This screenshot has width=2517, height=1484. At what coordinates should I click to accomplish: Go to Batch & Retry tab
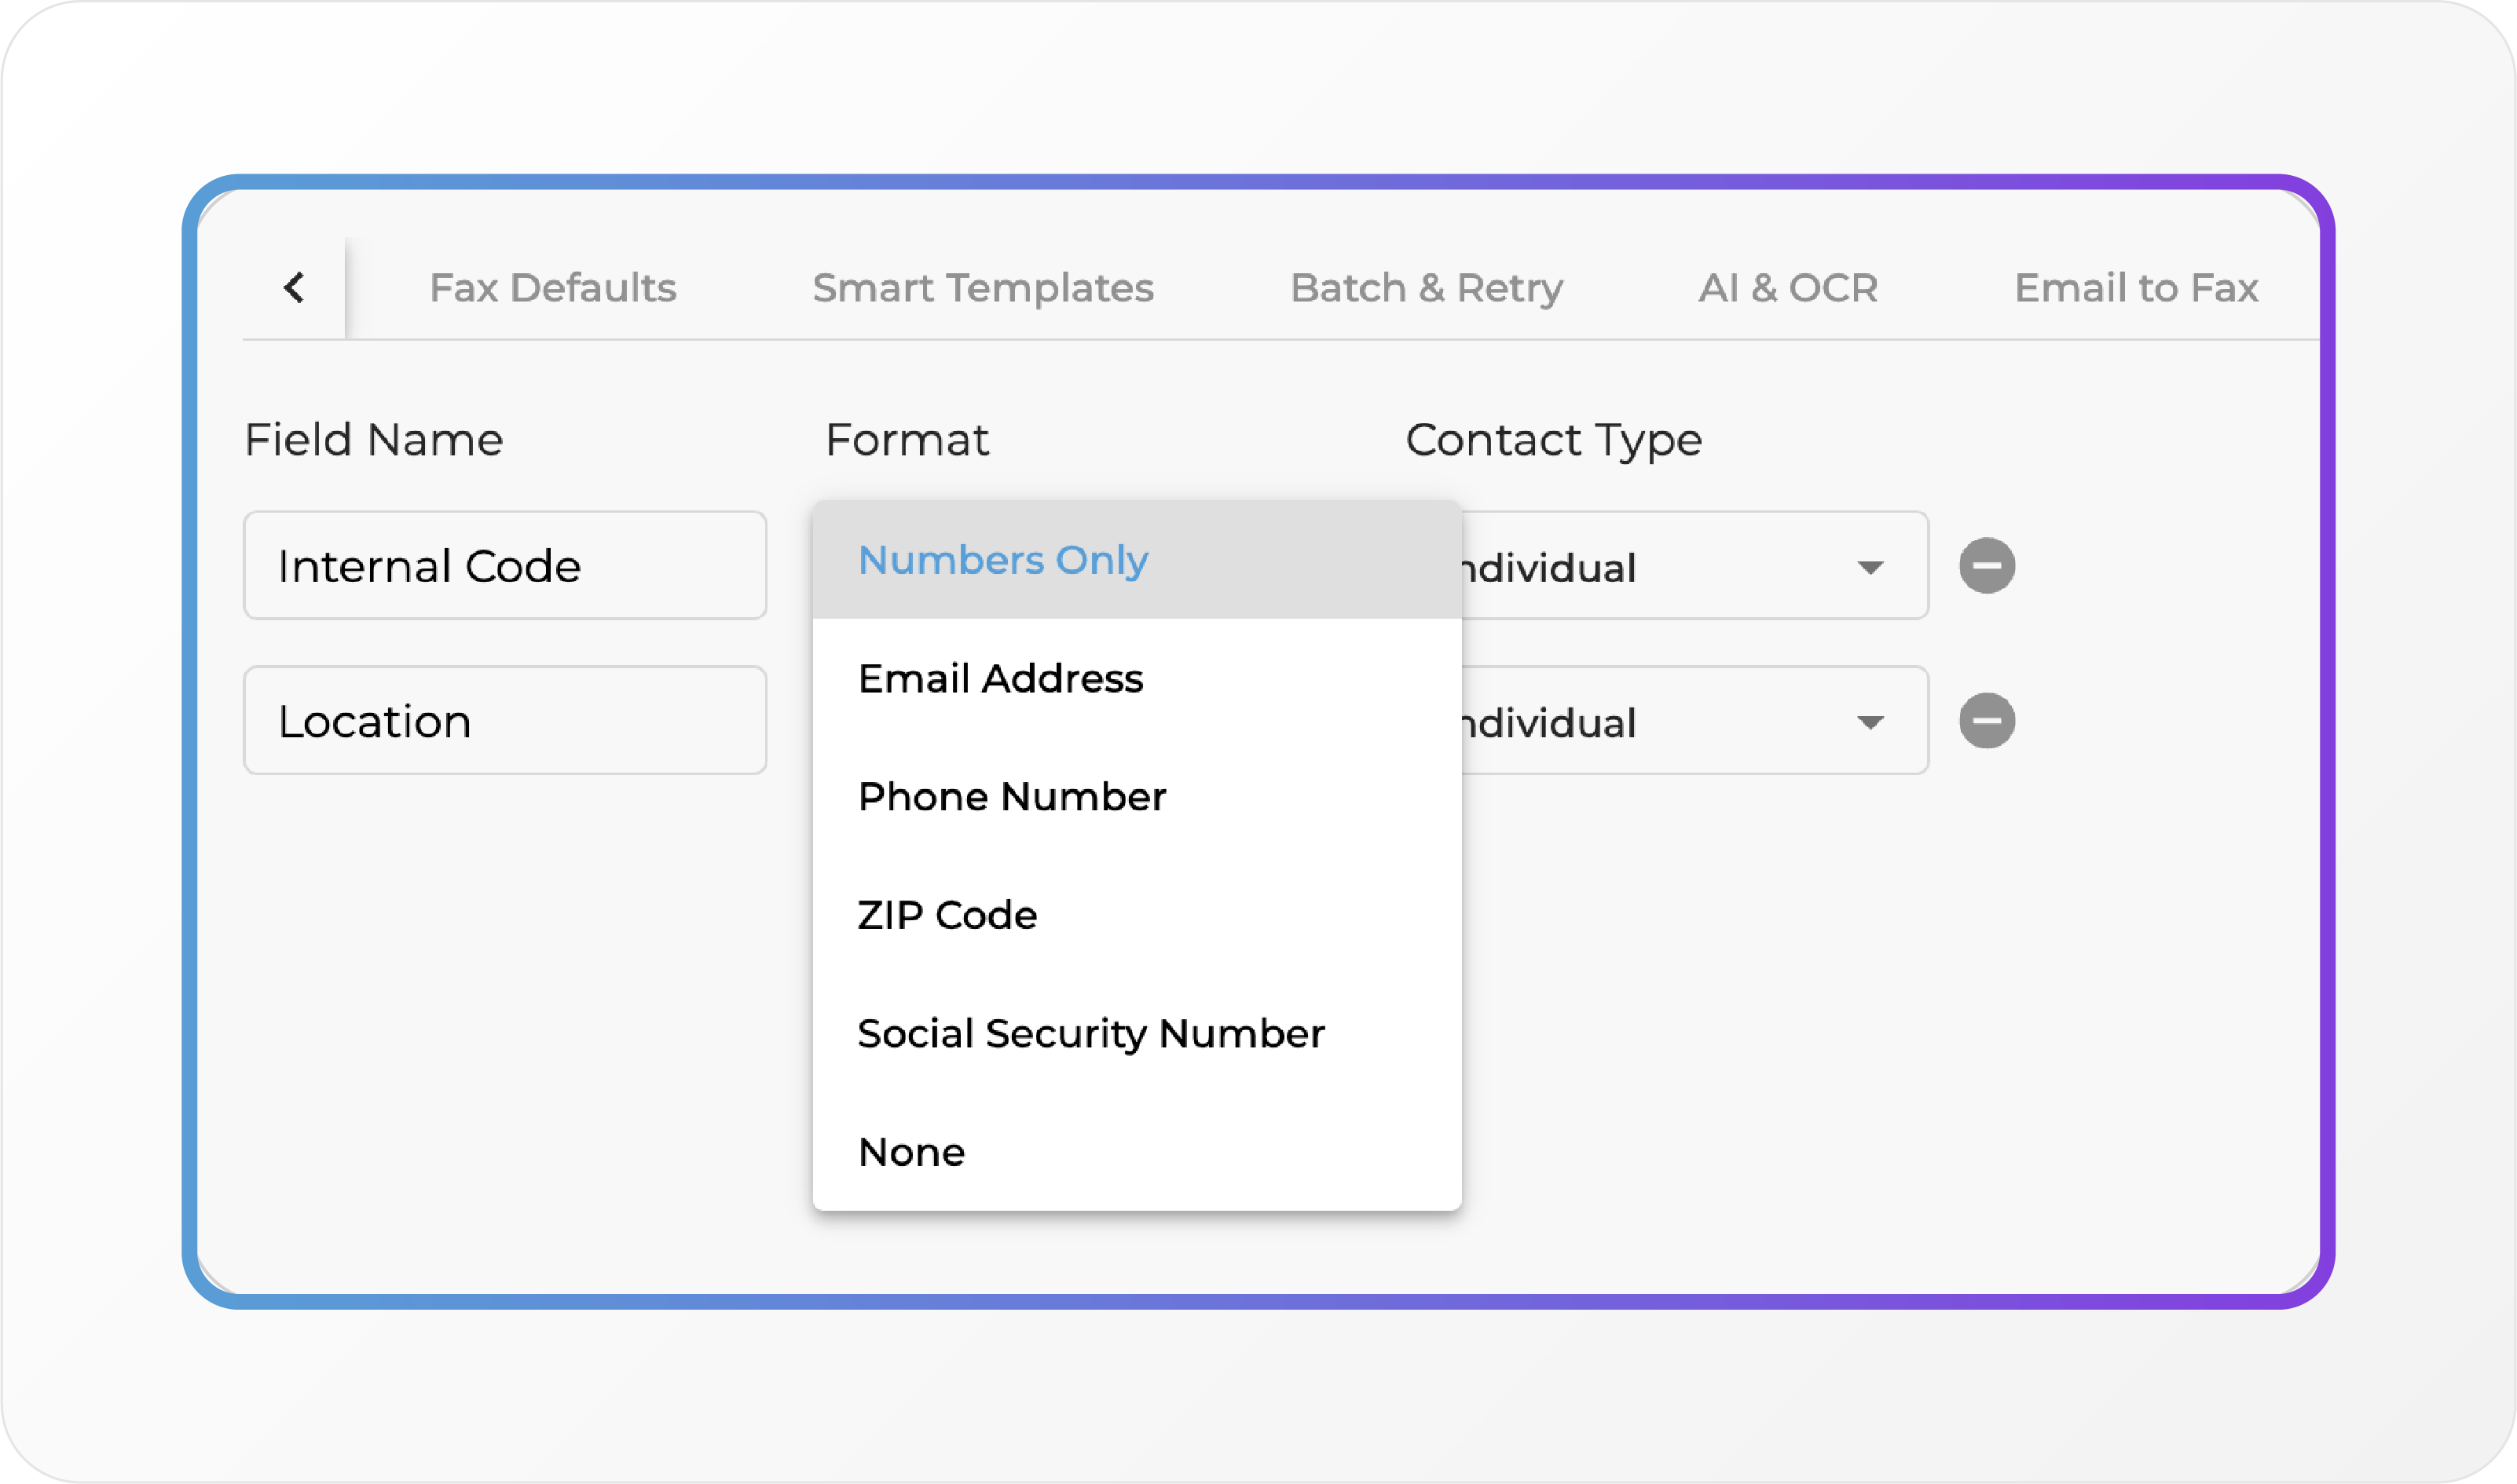pyautogui.click(x=1426, y=288)
